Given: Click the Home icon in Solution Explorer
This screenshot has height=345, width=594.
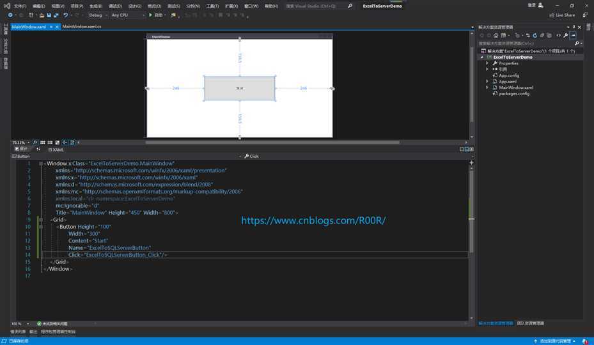Looking at the screenshot, I should [496, 35].
